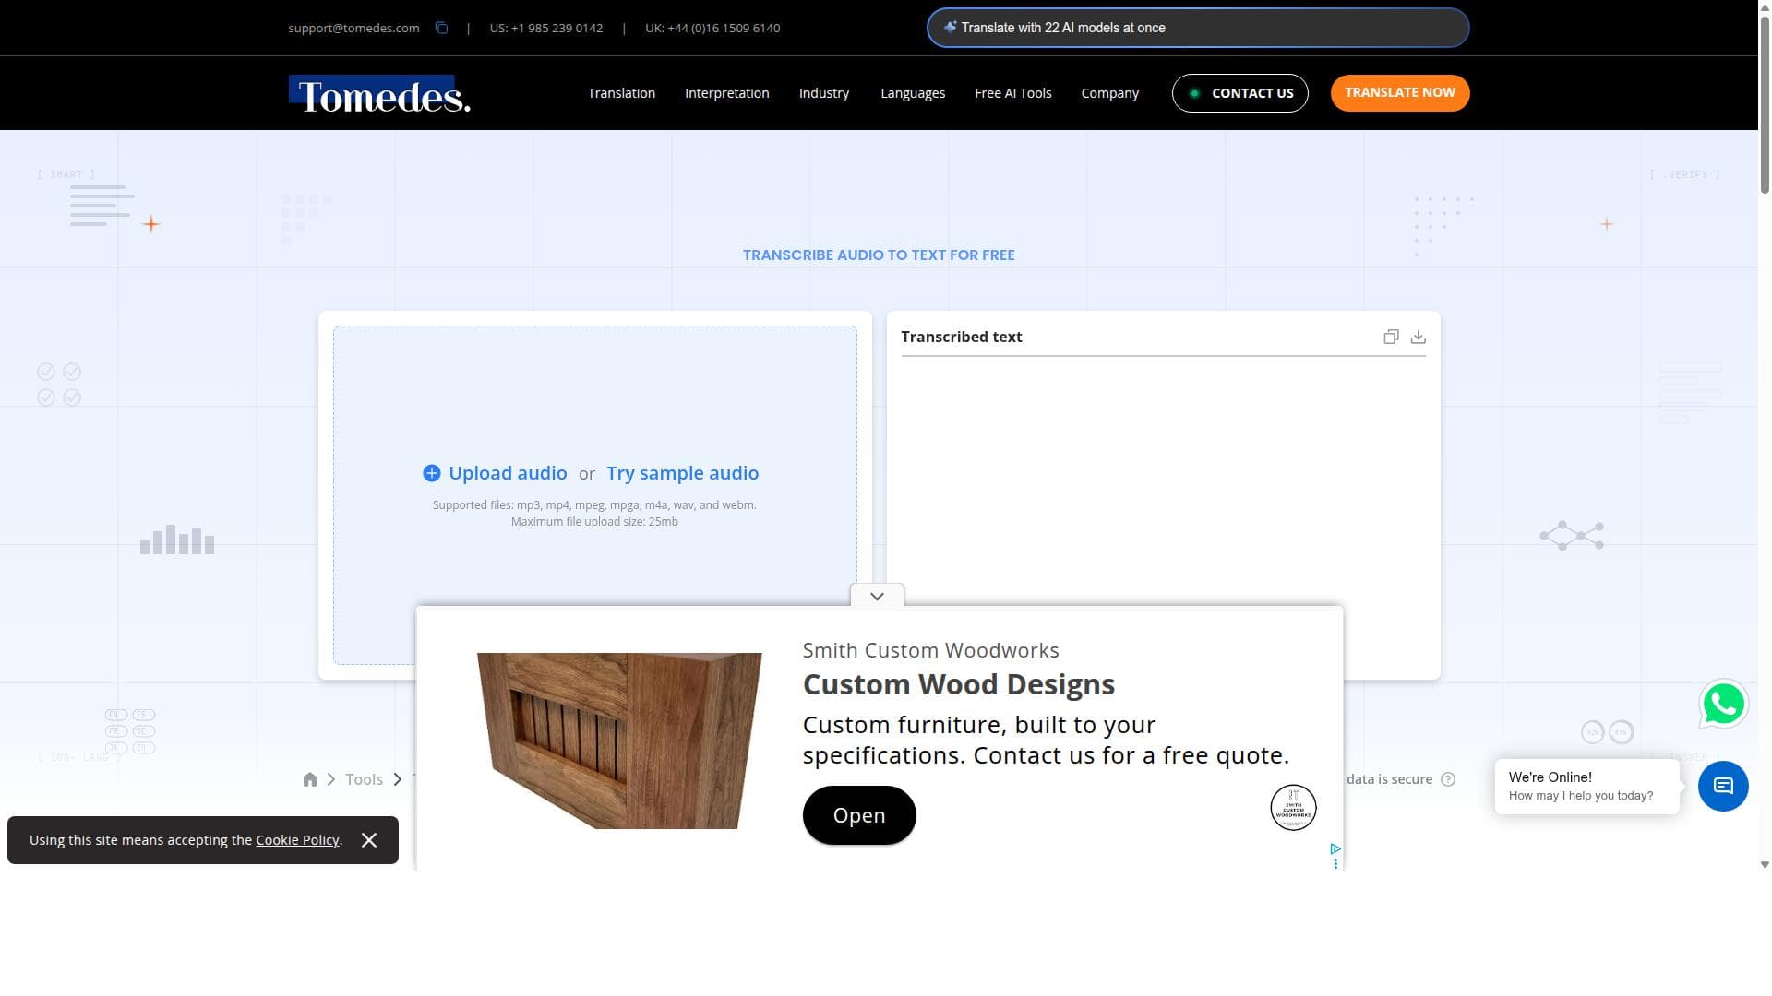This screenshot has height=996, width=1772.
Task: Click the Smith Custom Woodworks logo badge
Action: click(1293, 808)
